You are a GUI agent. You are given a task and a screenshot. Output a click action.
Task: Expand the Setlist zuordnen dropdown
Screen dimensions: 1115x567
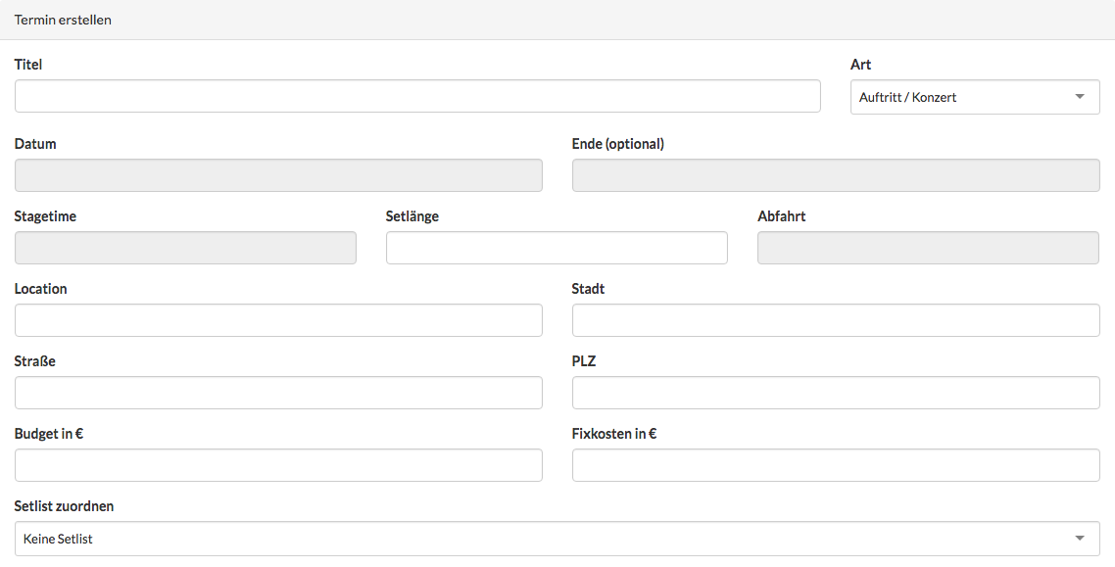point(557,539)
